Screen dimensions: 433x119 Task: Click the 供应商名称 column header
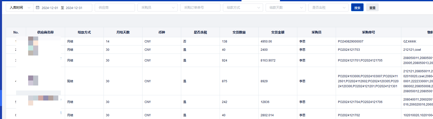(45, 32)
